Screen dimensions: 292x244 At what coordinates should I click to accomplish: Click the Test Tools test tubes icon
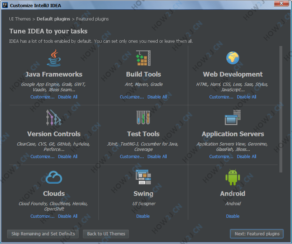click(x=143, y=118)
